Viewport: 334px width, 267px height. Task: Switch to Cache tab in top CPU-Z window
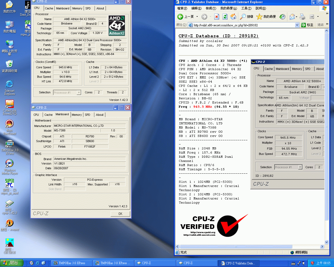[x=49, y=8]
